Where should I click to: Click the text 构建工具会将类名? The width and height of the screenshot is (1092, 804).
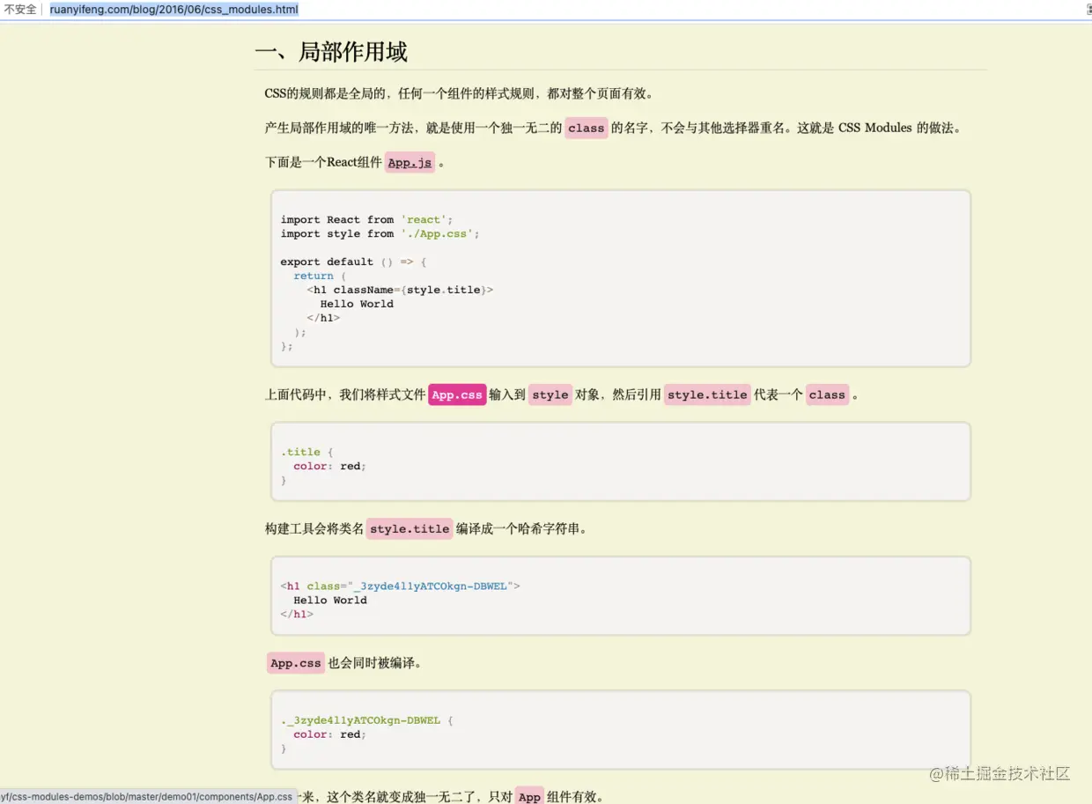(314, 529)
